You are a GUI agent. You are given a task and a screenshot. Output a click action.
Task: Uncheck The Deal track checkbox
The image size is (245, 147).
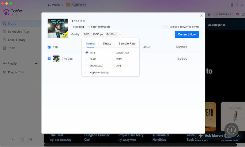49,59
